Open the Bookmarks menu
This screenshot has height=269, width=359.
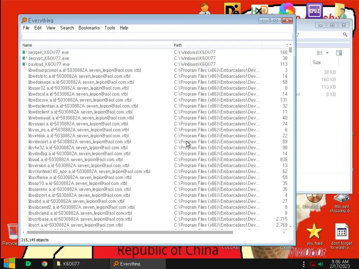(89, 28)
